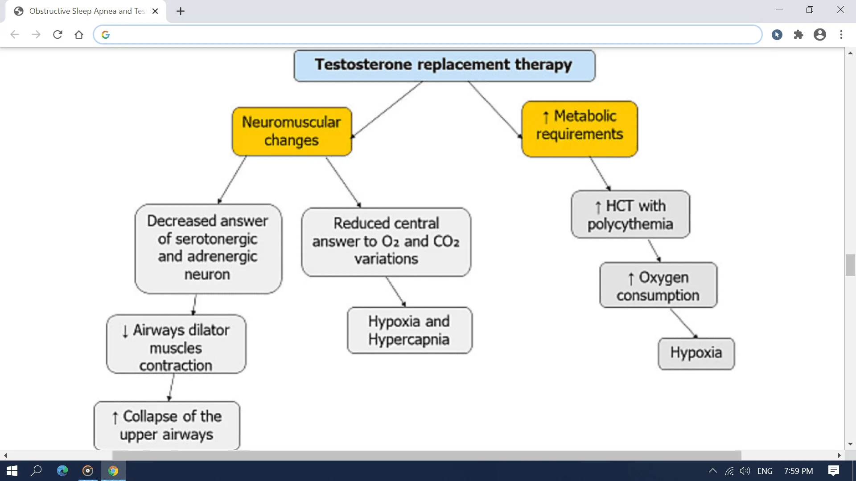856x481 pixels.
Task: Close the Obstructive Sleep Apnea tab
Action: point(155,12)
